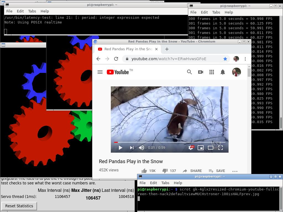This screenshot has height=212, width=283.
Task: Click the 'Note: Using POSIX realtime' line
Action: tap(33, 22)
